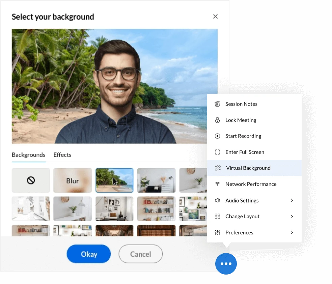Viewport: 332px width, 284px height.
Task: Click the Cancel button
Action: click(140, 254)
